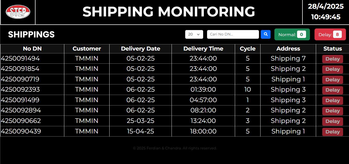The width and height of the screenshot is (349, 164).
Task: Focus the Cari No DN search field
Action: 233,34
